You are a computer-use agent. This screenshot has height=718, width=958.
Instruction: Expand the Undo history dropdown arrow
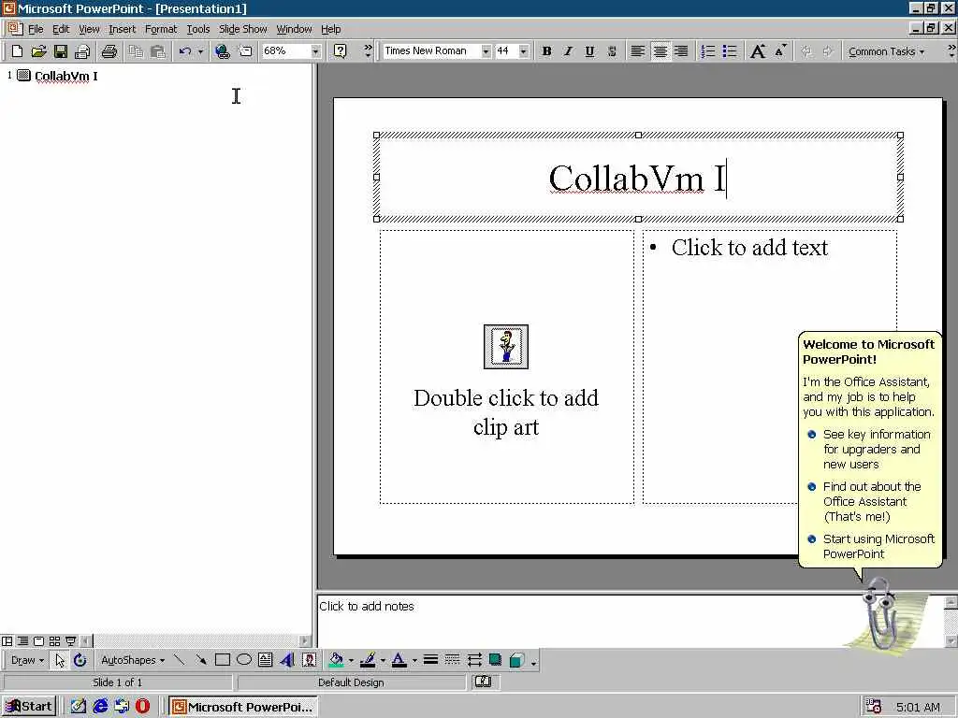tap(200, 51)
